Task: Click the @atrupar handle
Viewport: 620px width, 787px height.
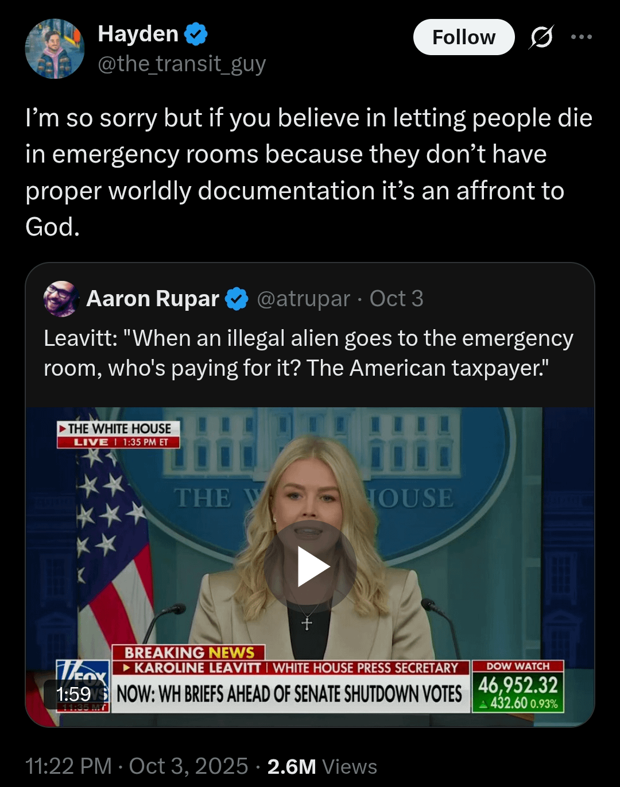Action: 303,299
